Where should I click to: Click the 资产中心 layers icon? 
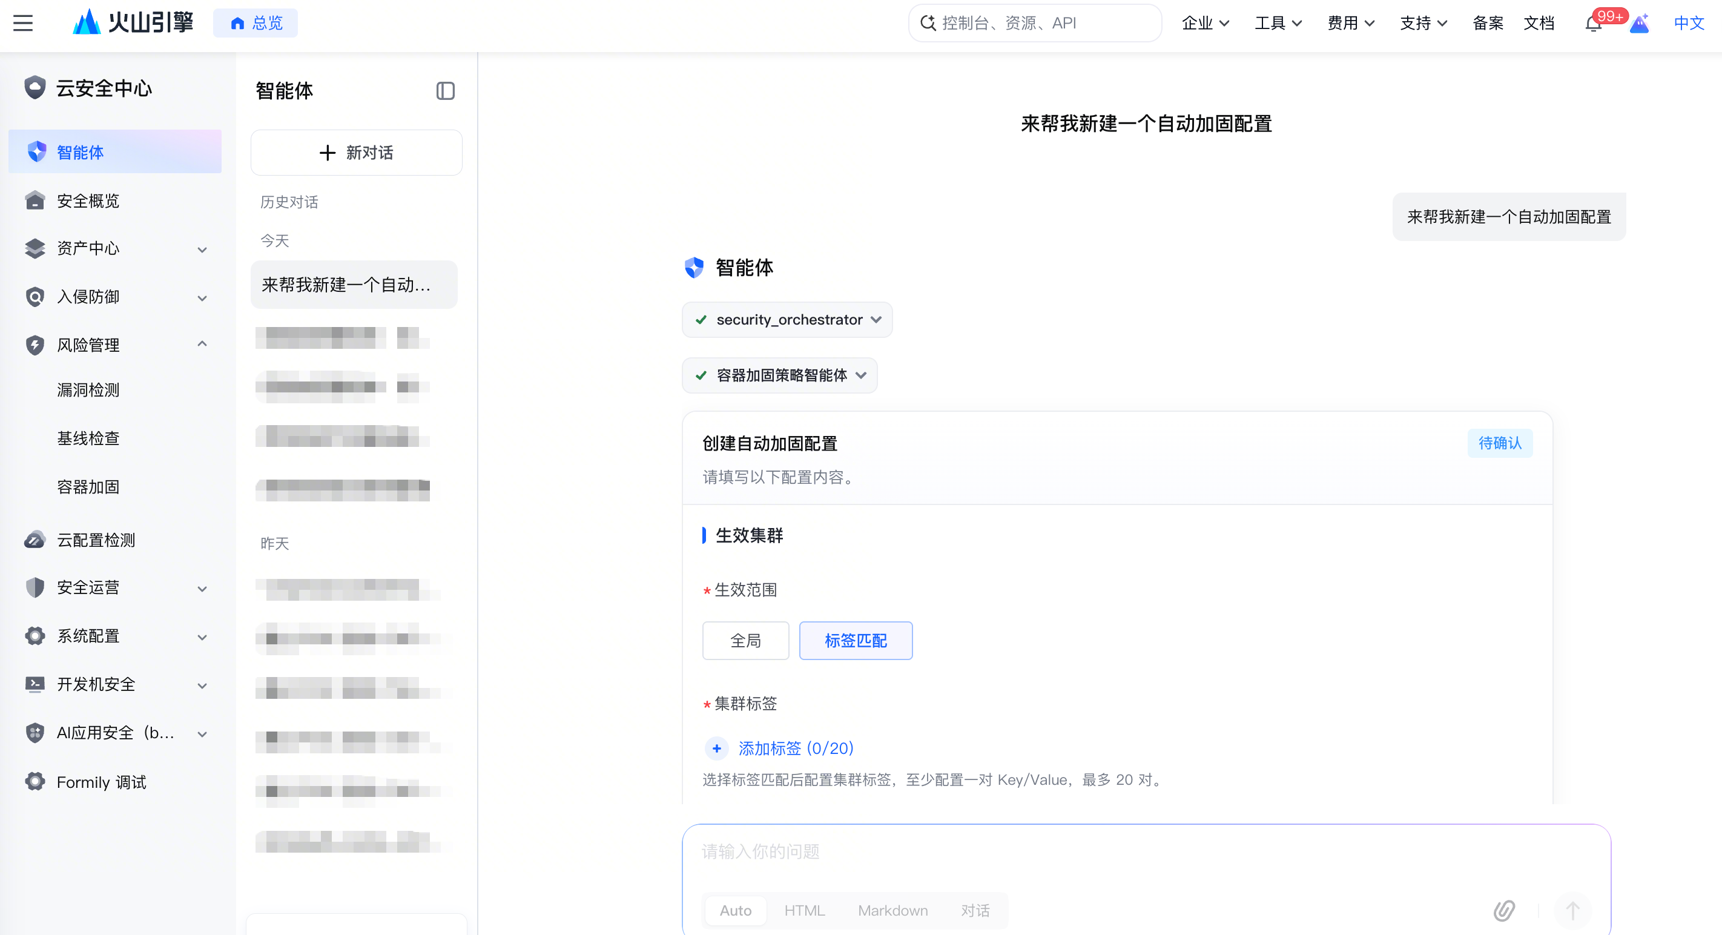coord(35,248)
